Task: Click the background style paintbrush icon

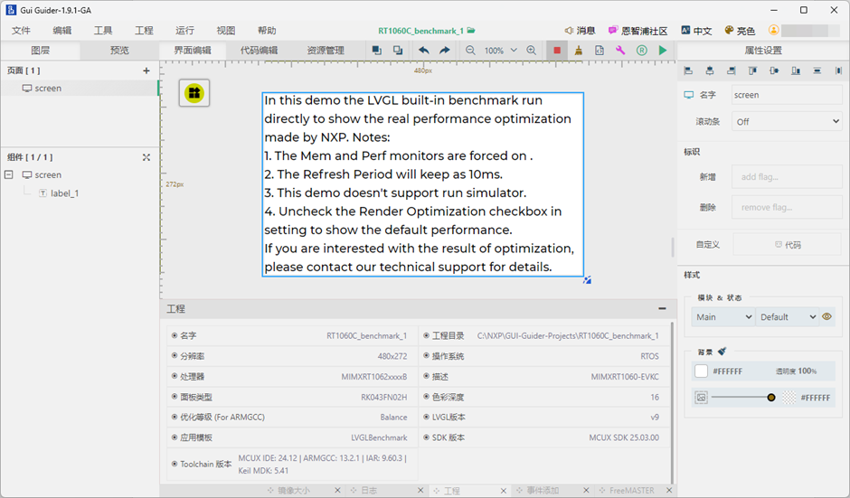Action: [722, 352]
